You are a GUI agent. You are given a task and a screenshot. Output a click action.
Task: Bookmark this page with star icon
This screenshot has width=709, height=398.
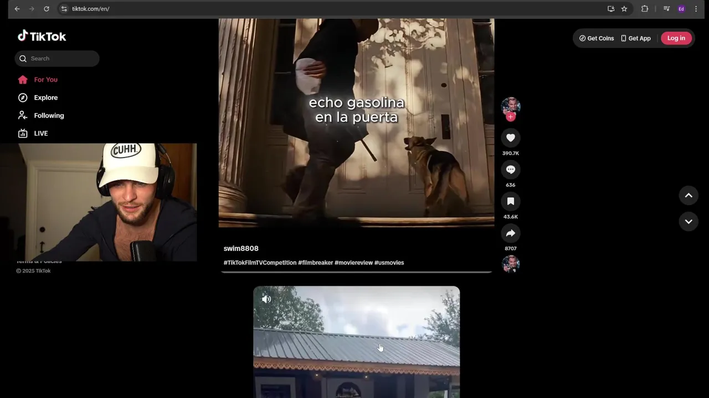(624, 9)
